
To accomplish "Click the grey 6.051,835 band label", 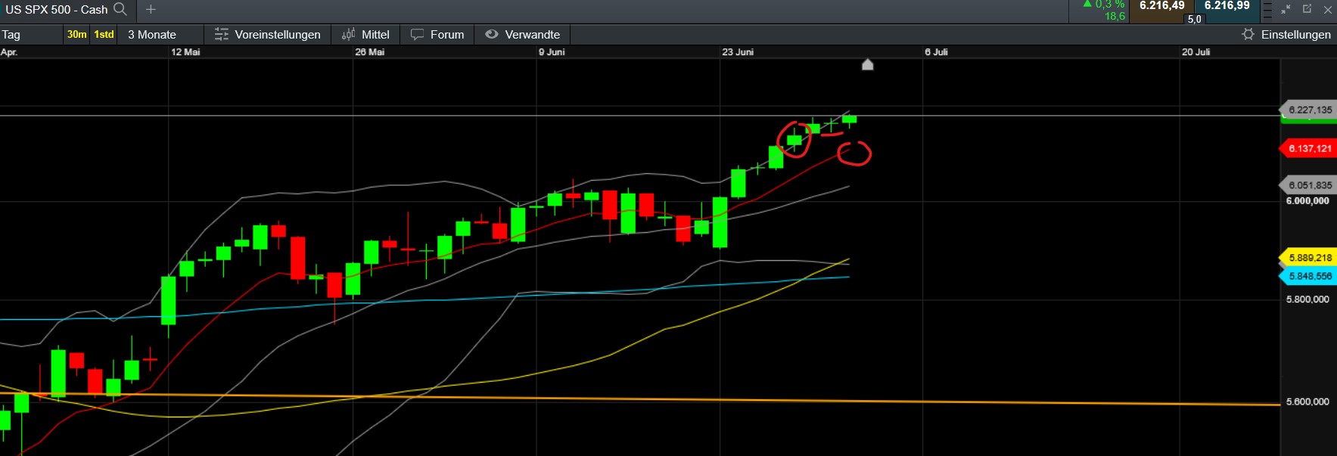I will pyautogui.click(x=1308, y=185).
